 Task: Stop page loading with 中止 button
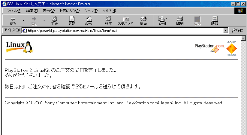click(x=54, y=21)
